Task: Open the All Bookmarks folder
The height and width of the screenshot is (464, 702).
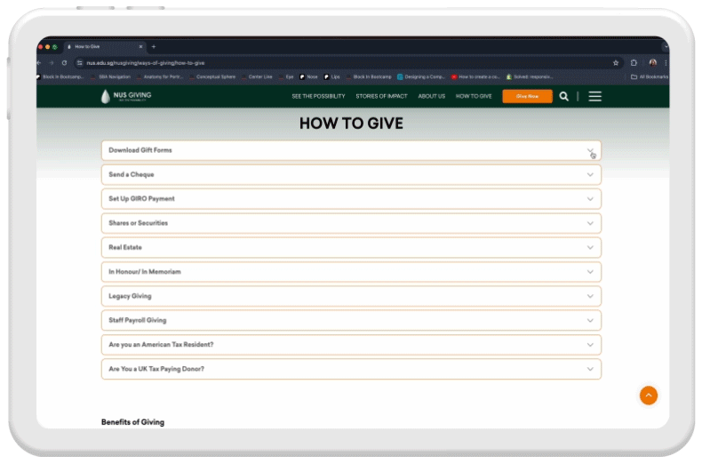Action: [650, 77]
